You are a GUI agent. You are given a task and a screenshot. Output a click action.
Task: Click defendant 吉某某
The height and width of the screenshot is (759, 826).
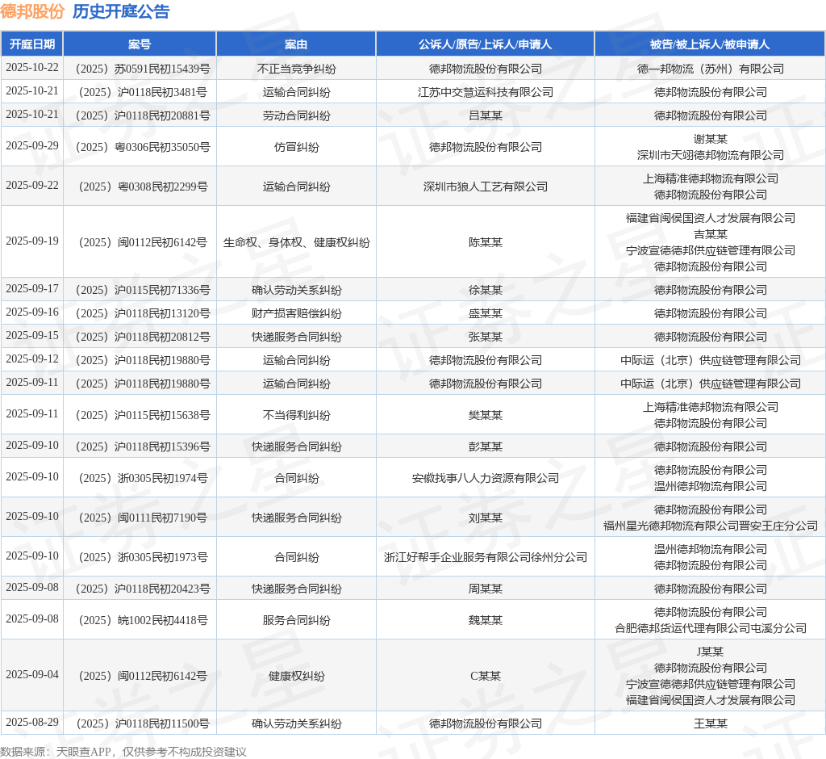pos(710,234)
